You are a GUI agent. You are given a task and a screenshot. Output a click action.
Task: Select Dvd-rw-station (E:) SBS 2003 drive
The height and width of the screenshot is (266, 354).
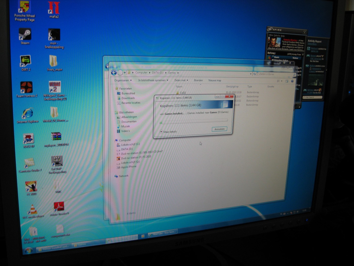click(140, 153)
